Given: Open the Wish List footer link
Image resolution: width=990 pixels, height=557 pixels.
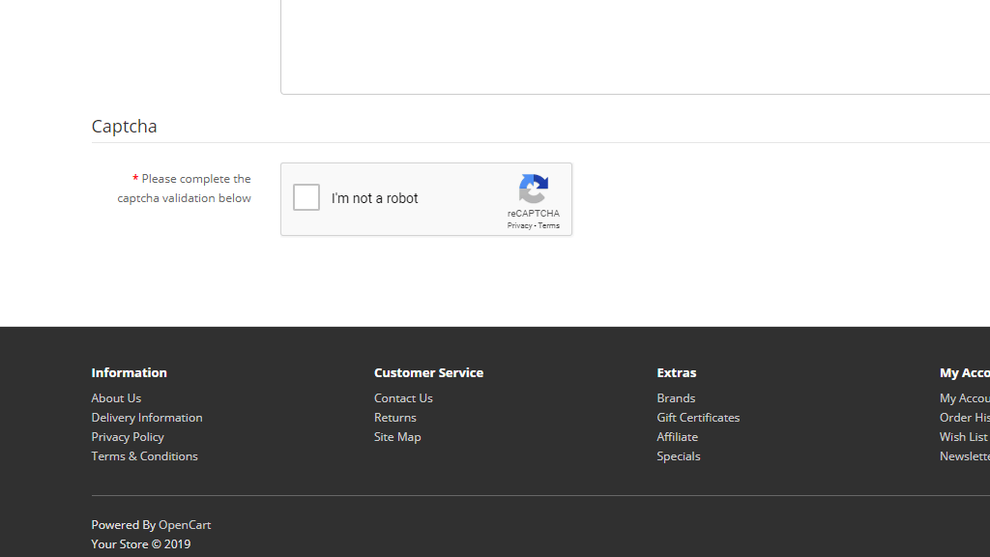Looking at the screenshot, I should tap(964, 437).
